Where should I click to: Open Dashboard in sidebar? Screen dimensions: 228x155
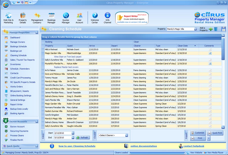tap(15, 38)
